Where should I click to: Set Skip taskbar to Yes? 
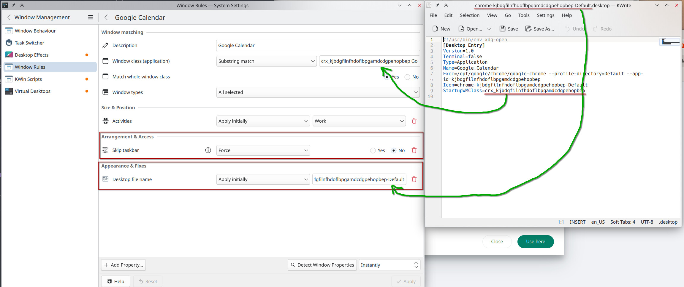pyautogui.click(x=373, y=150)
